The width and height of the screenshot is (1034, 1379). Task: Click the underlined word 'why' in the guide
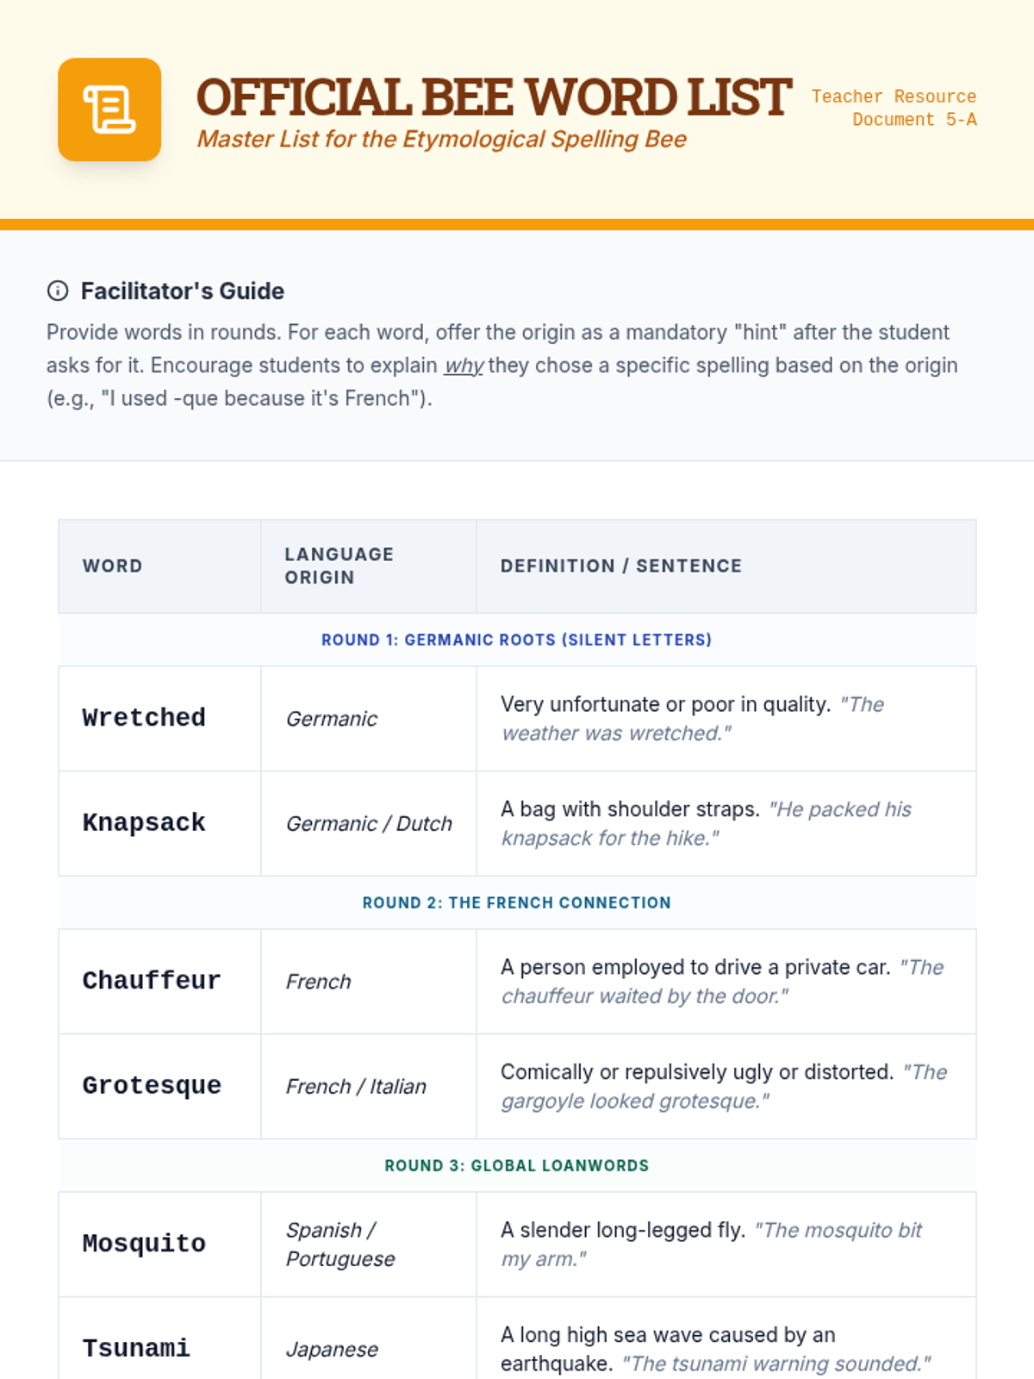click(464, 365)
